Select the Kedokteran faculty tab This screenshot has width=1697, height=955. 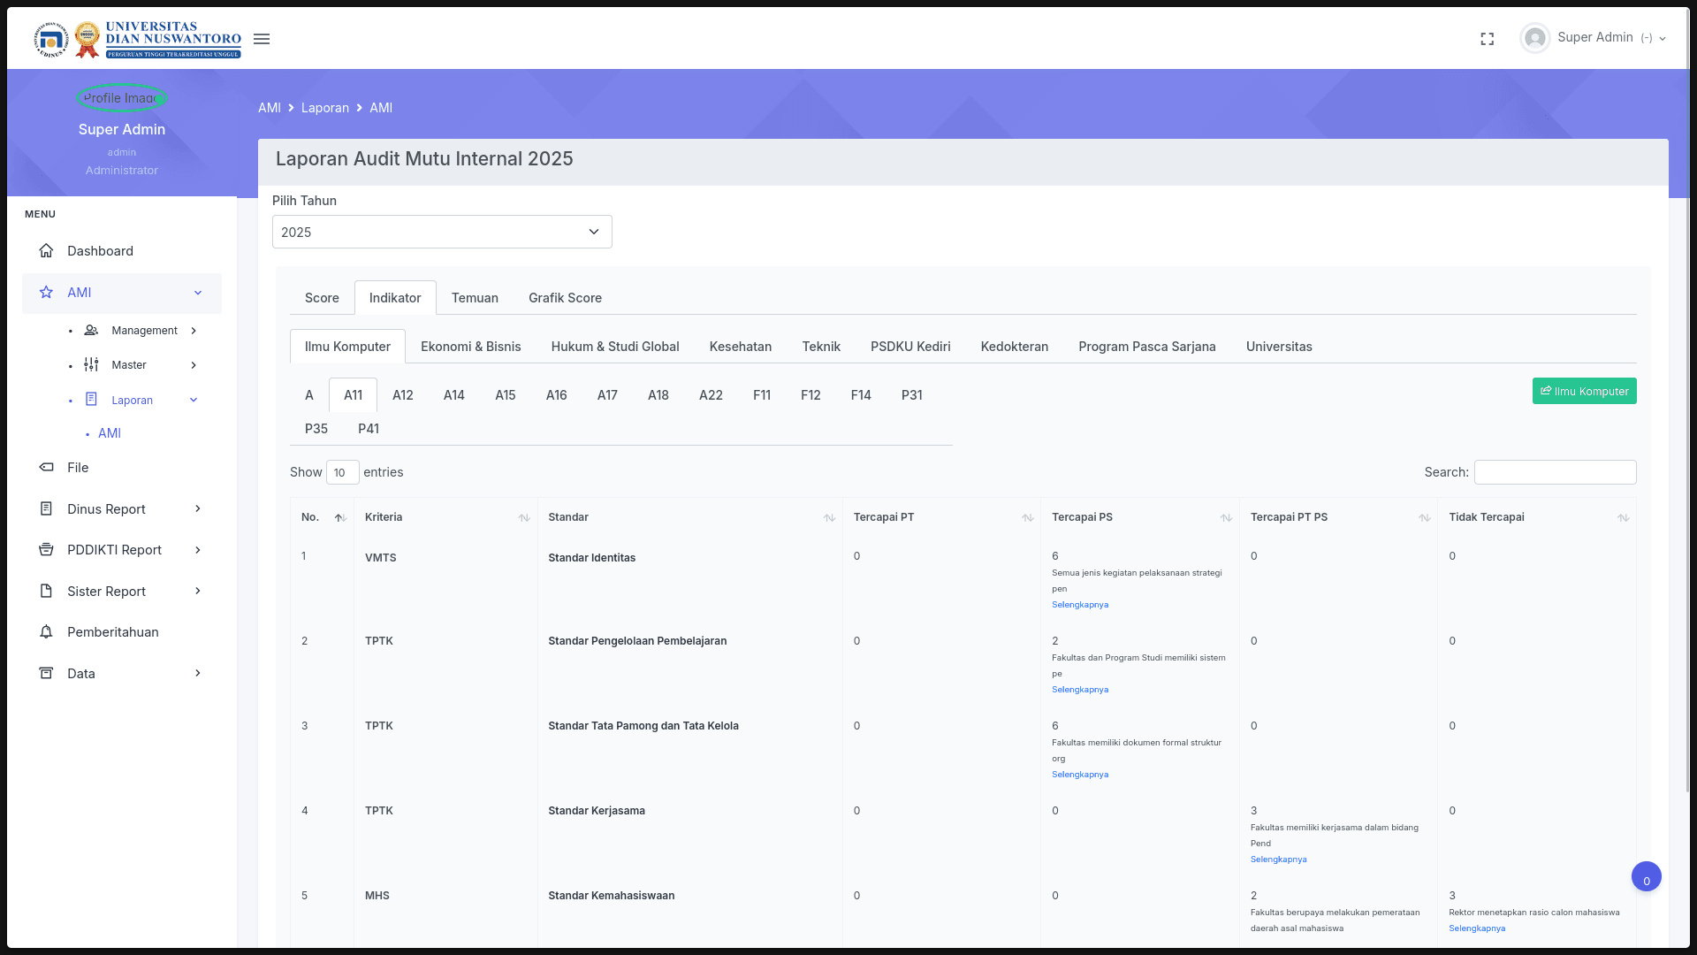pyautogui.click(x=1015, y=347)
